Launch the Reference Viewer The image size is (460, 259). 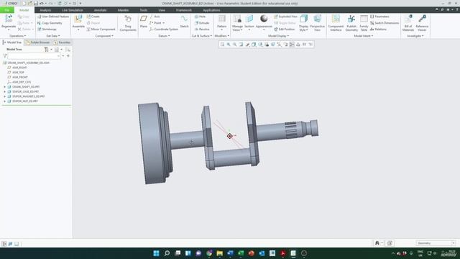(x=422, y=23)
